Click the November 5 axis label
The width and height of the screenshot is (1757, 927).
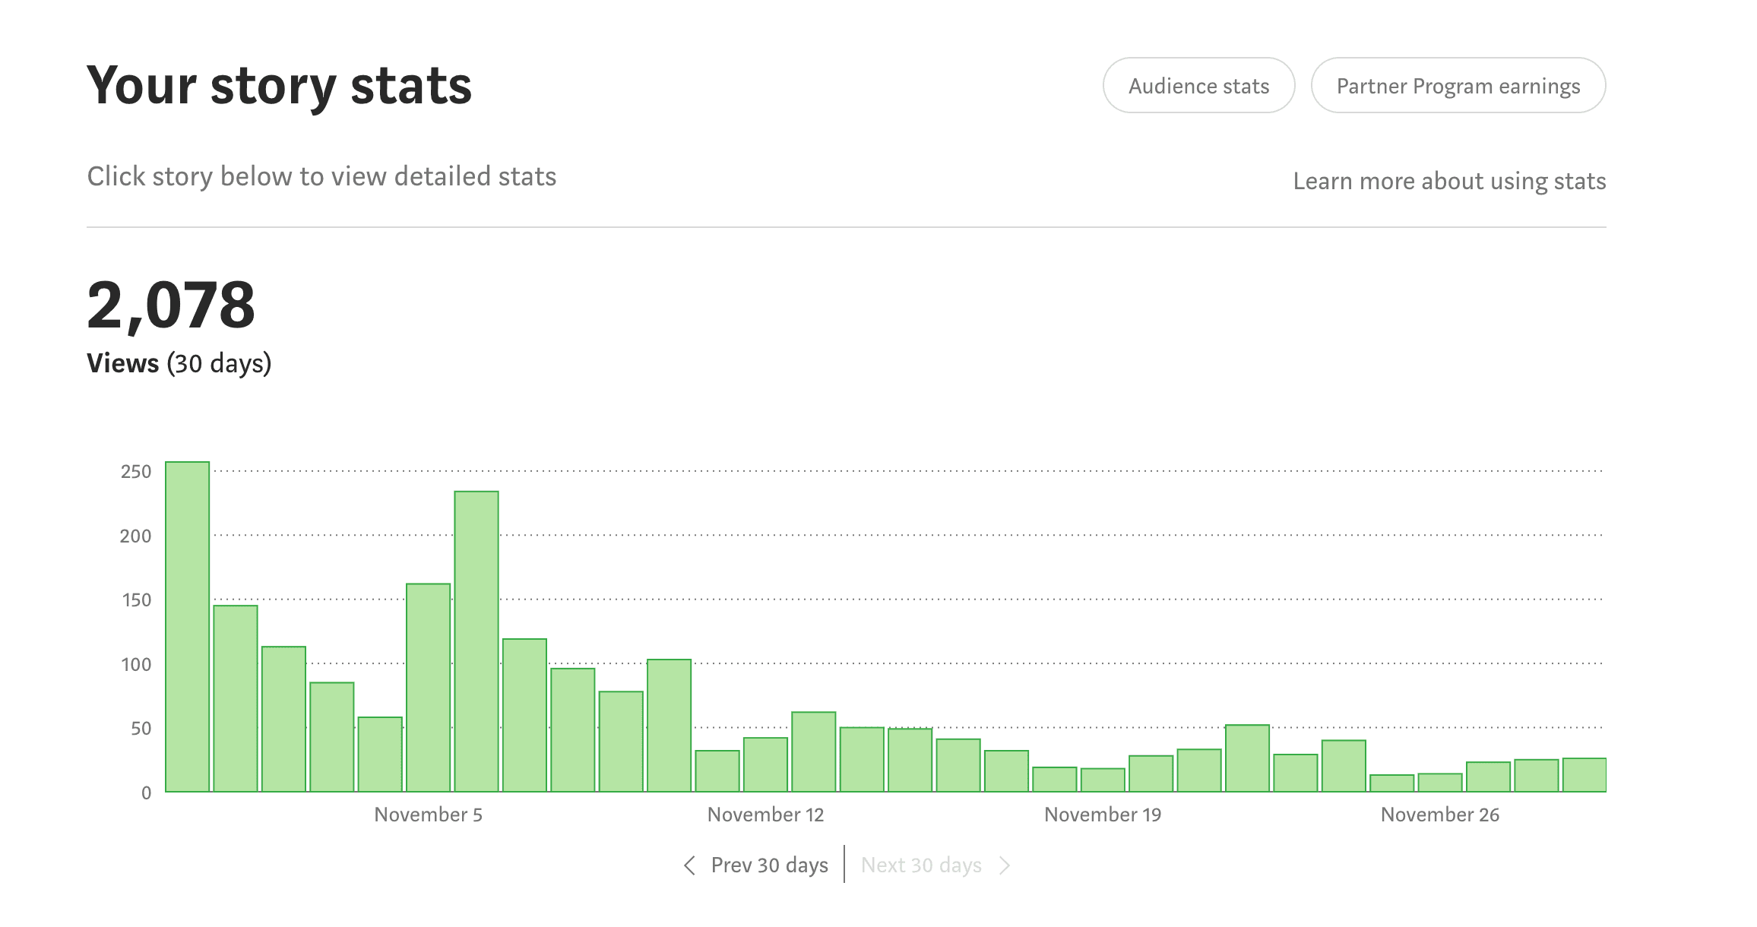click(428, 815)
